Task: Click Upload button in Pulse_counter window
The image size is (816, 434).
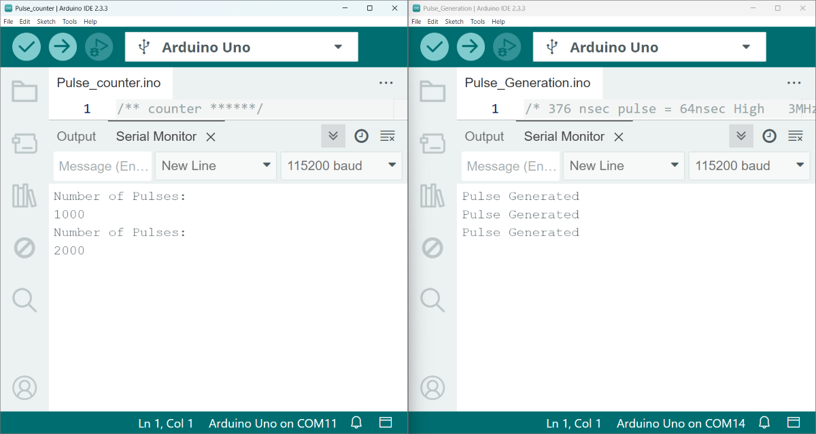Action: tap(63, 47)
